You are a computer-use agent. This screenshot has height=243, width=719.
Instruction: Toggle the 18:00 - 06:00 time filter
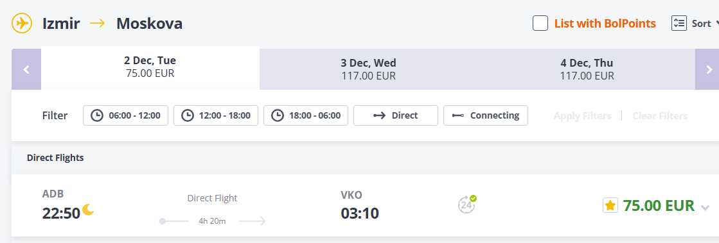point(306,115)
